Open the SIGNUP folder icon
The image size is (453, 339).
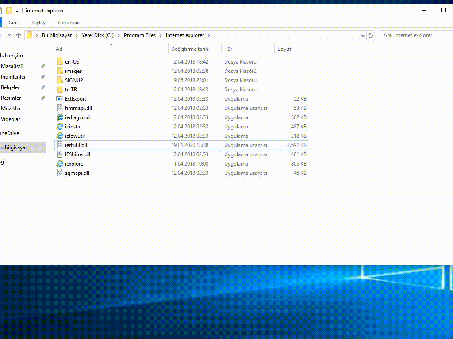(60, 80)
